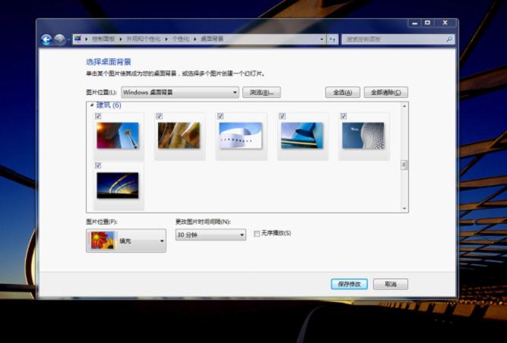Uncheck the second wallpaper's checkbox
This screenshot has width=507, height=343.
[x=160, y=116]
